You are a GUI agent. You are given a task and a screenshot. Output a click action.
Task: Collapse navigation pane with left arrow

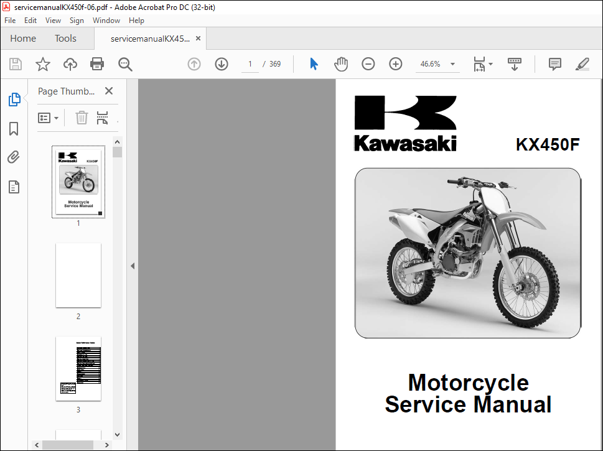tap(133, 266)
